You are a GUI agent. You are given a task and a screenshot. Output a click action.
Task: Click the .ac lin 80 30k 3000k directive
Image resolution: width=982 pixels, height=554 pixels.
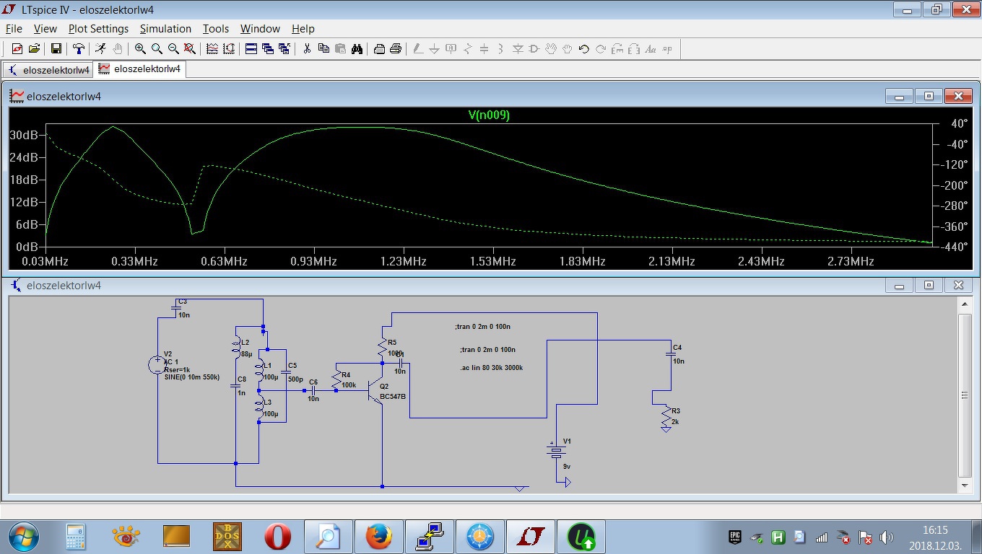492,368
